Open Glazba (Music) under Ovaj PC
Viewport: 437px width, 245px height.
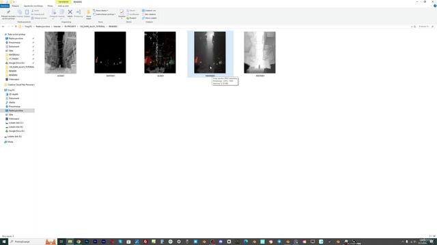click(12, 103)
